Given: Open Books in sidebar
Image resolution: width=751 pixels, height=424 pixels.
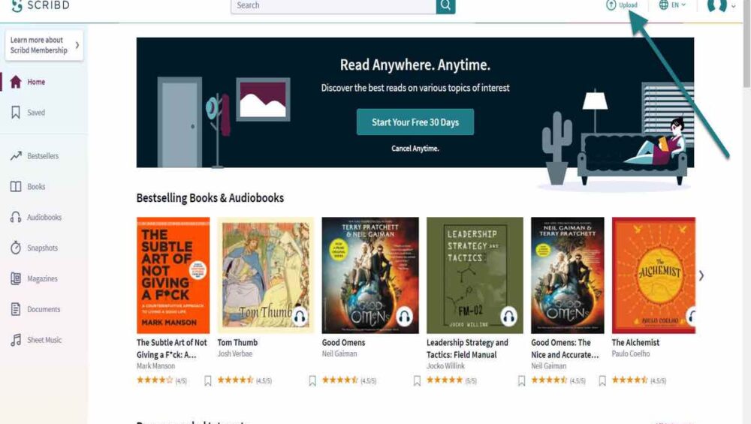Looking at the screenshot, I should [x=36, y=187].
